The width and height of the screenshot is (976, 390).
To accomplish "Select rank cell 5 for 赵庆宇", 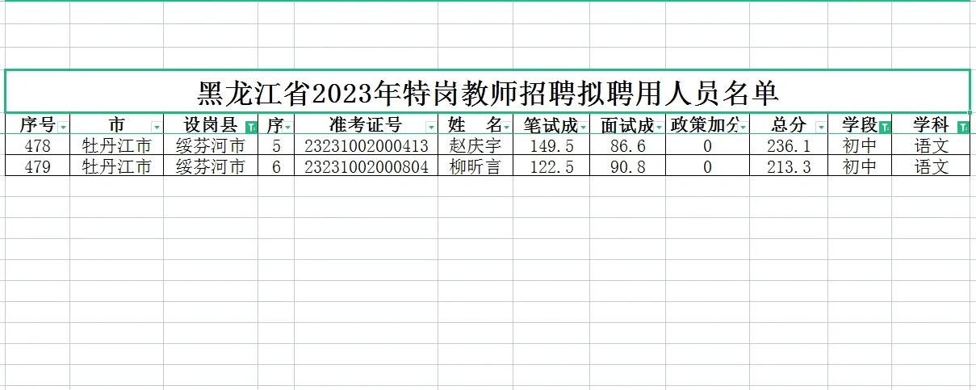I will pos(276,146).
